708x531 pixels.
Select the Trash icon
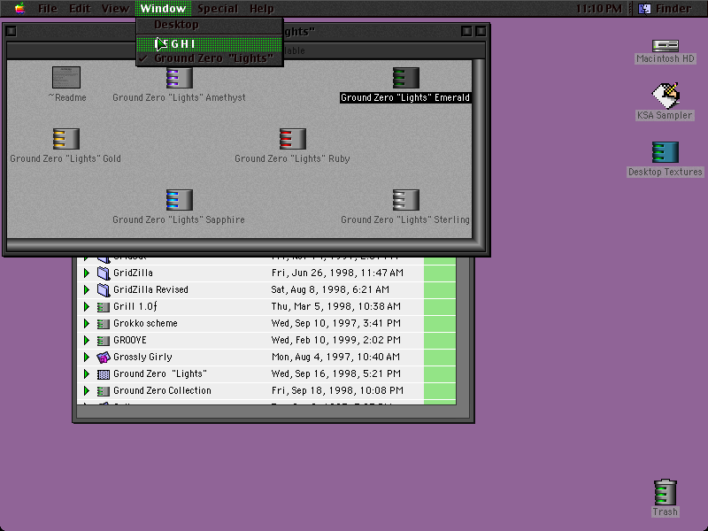(x=666, y=492)
